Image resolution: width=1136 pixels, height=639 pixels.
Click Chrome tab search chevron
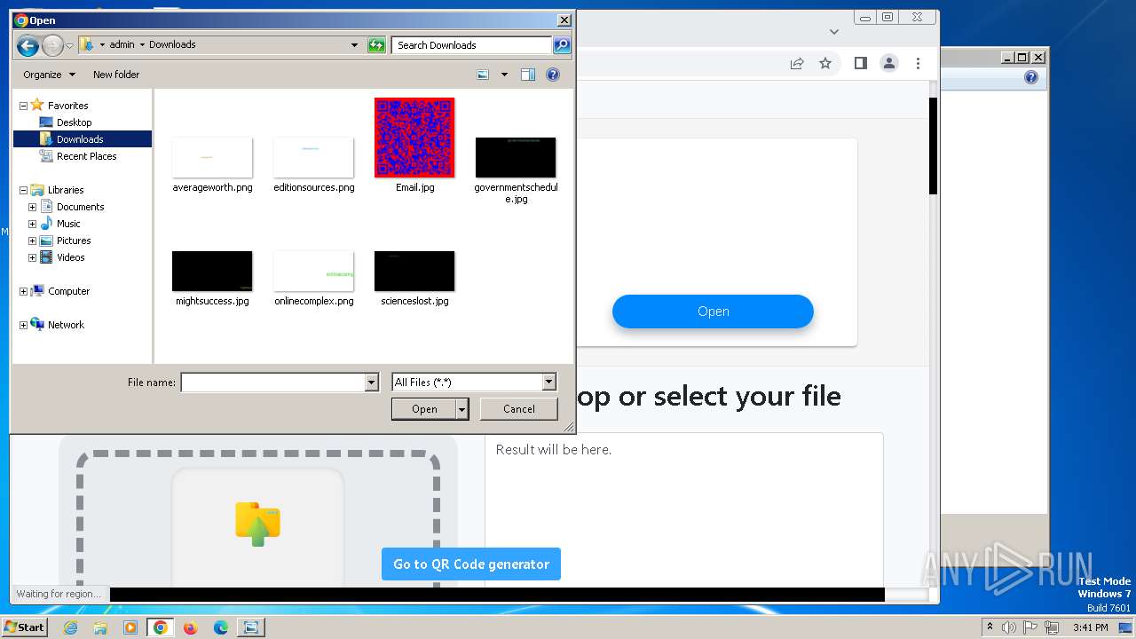pyautogui.click(x=833, y=32)
